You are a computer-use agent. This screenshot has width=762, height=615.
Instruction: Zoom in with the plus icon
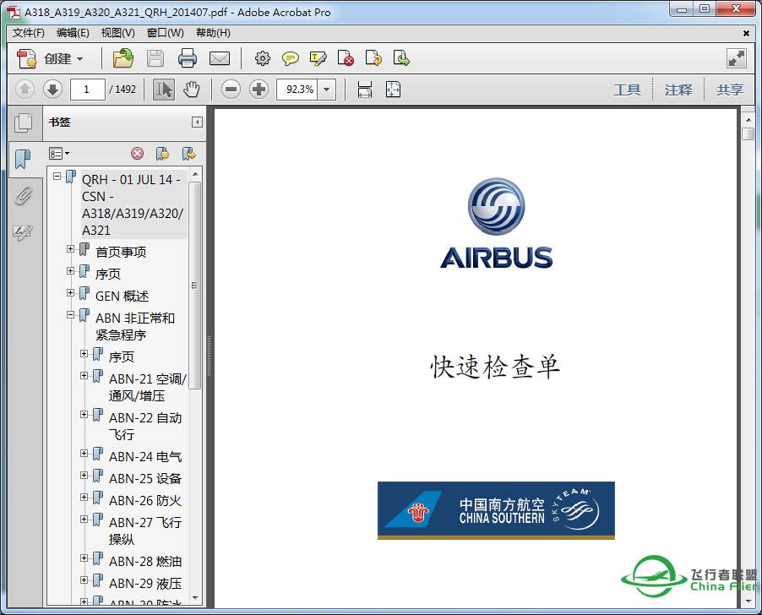(261, 90)
